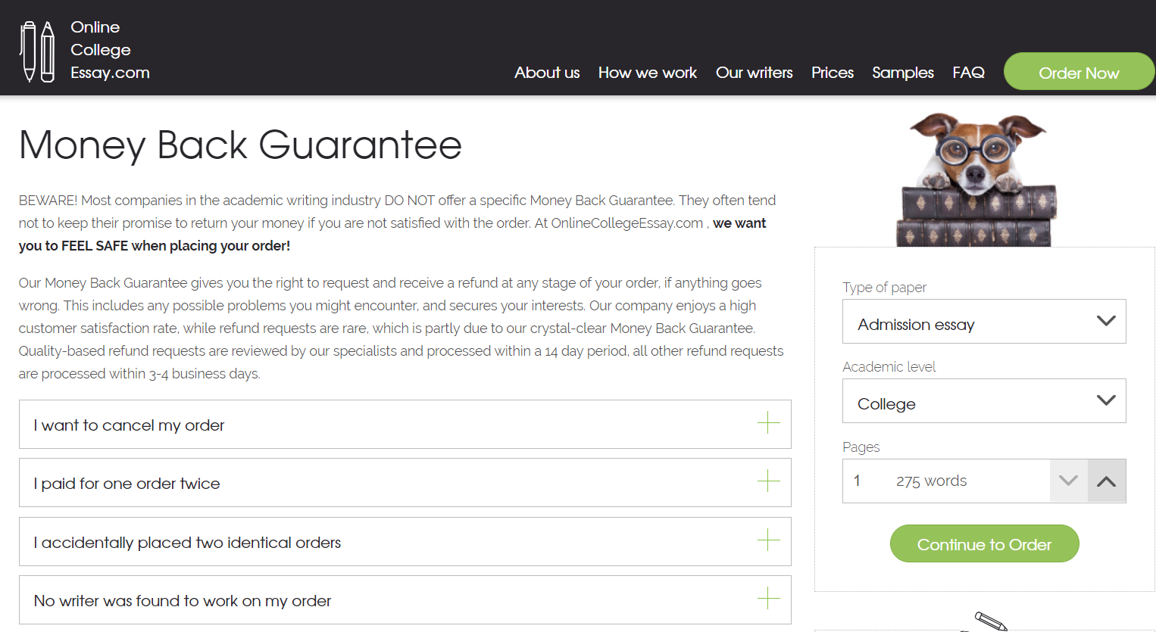The width and height of the screenshot is (1156, 632).
Task: Open the Prices page
Action: point(833,73)
